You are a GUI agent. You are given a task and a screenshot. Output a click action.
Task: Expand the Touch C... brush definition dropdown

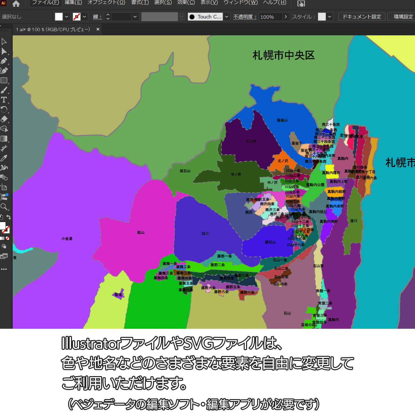(227, 17)
